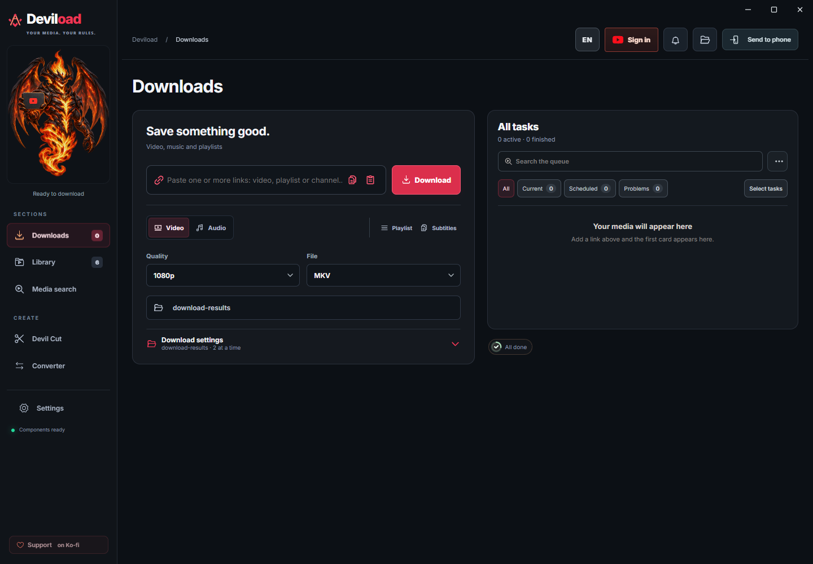Click the Converter arrows icon
This screenshot has height=564, width=813.
[x=19, y=365]
